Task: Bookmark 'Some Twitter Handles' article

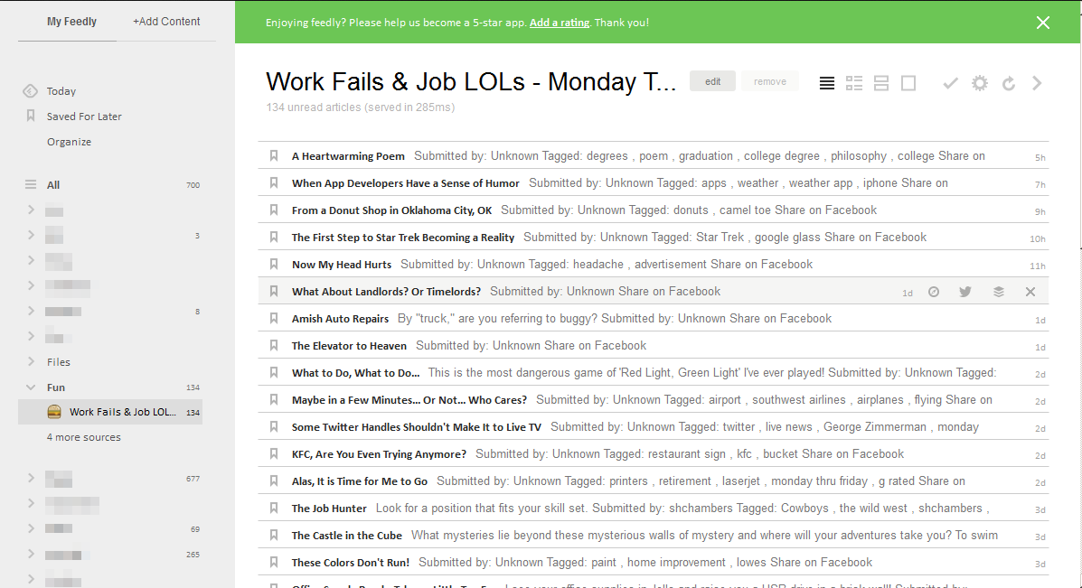Action: click(274, 426)
